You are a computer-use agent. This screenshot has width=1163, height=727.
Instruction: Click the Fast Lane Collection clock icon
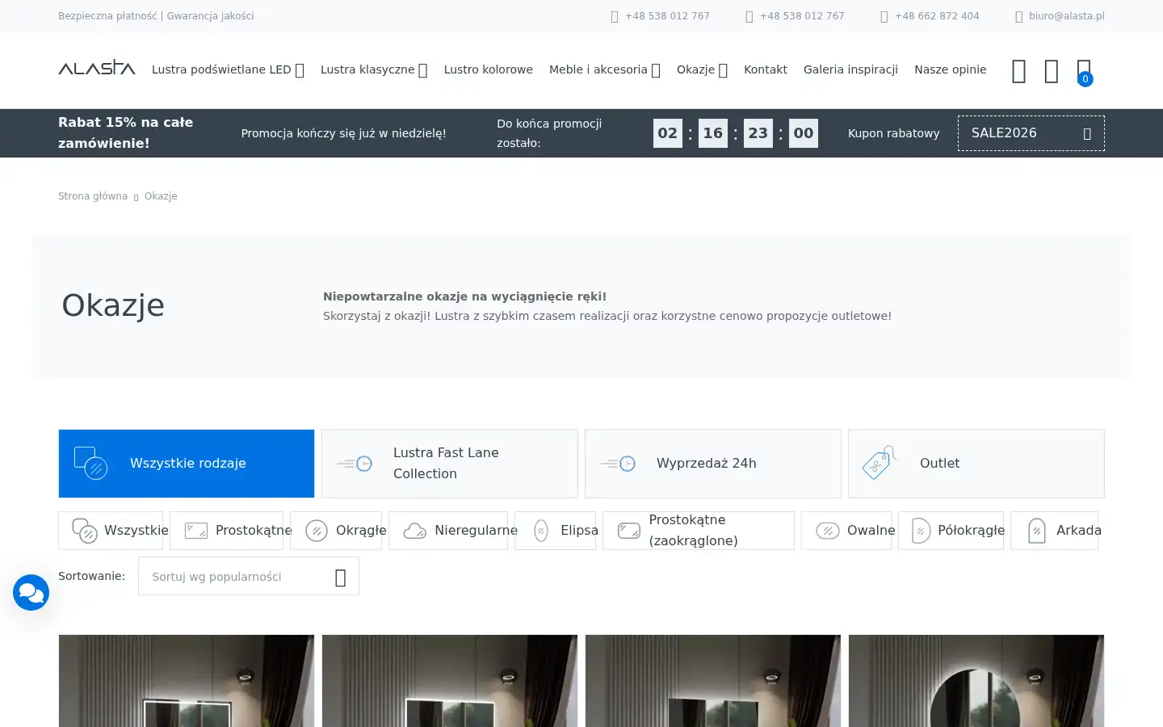355,464
